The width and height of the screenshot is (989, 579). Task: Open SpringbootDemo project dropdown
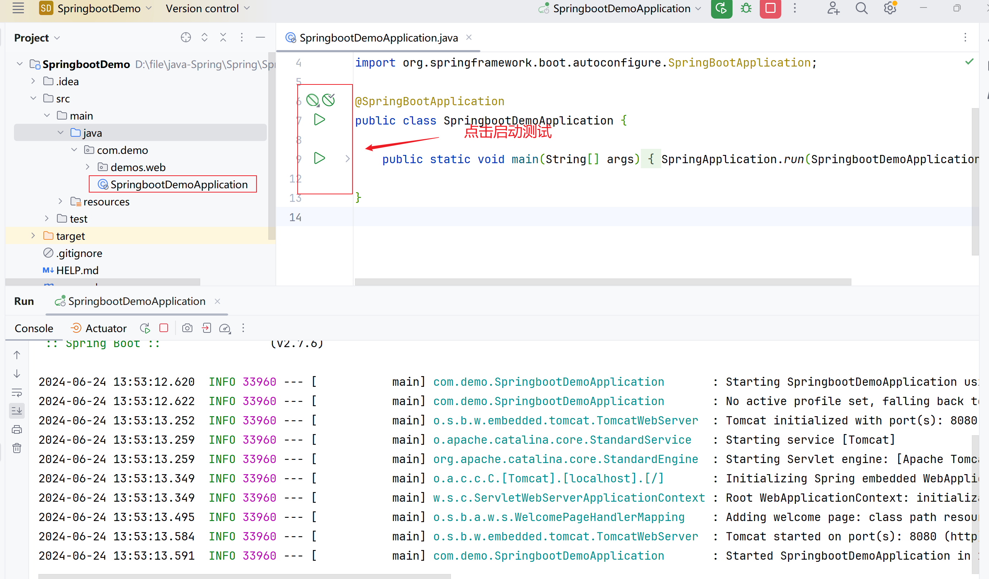95,8
